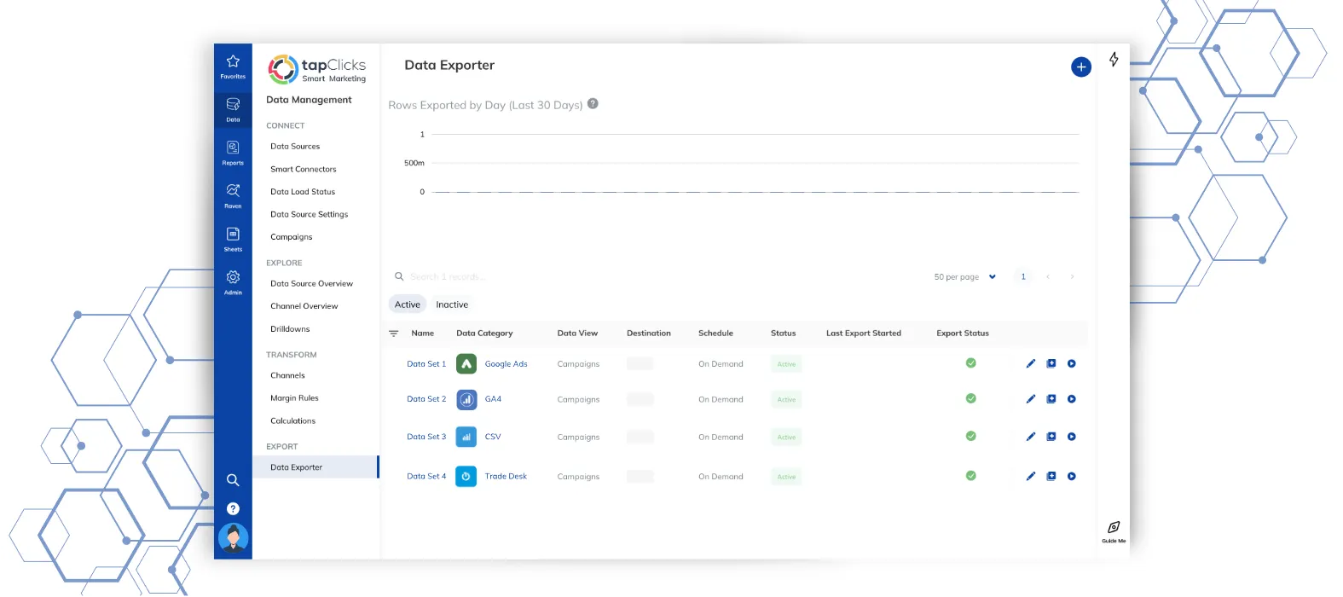The width and height of the screenshot is (1343, 597).
Task: Open Favorites in the left sidebar
Action: pos(233,67)
